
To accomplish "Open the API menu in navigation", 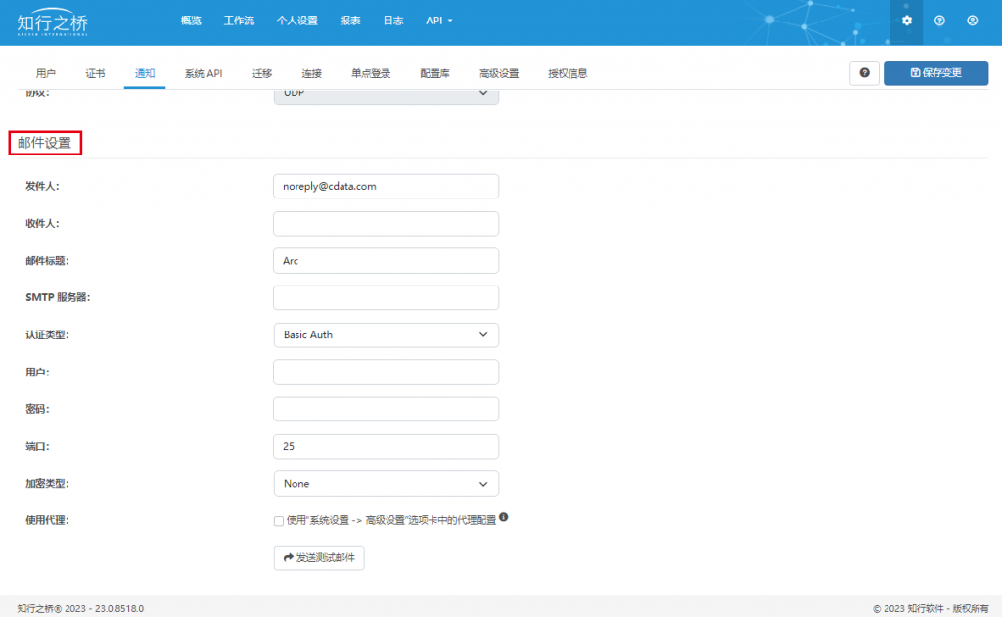I will pyautogui.click(x=439, y=21).
